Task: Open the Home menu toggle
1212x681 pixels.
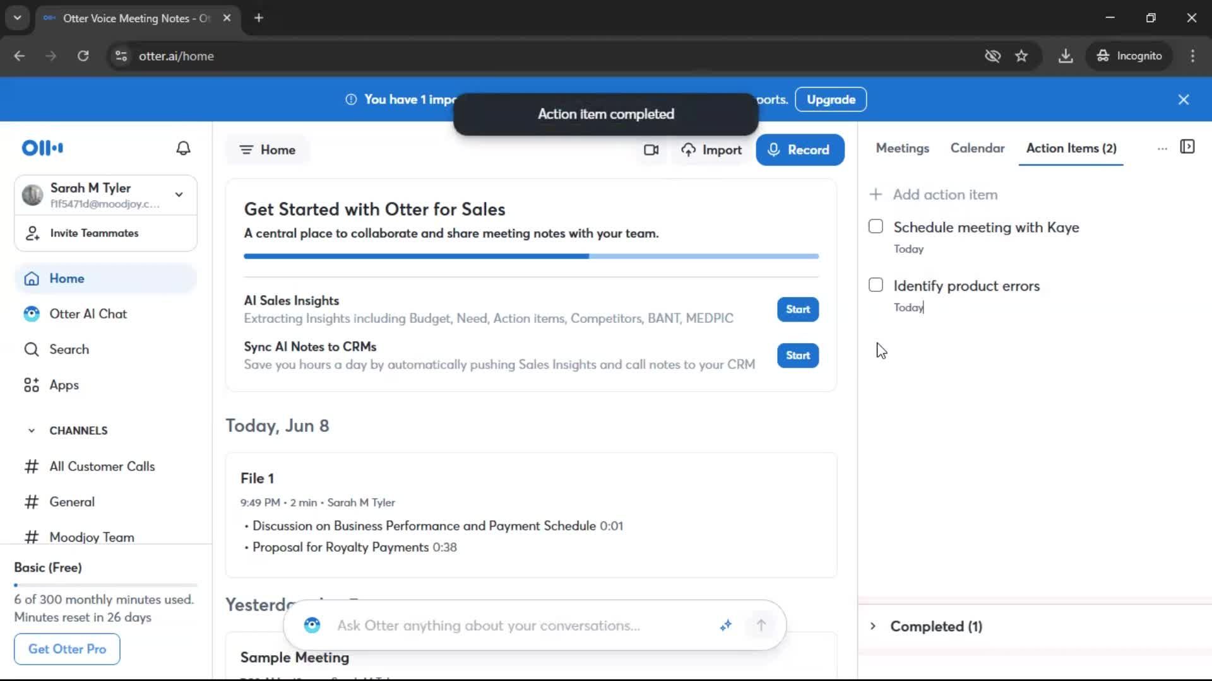Action: pyautogui.click(x=268, y=150)
